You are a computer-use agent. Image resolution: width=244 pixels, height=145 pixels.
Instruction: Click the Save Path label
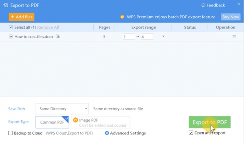coord(16,109)
